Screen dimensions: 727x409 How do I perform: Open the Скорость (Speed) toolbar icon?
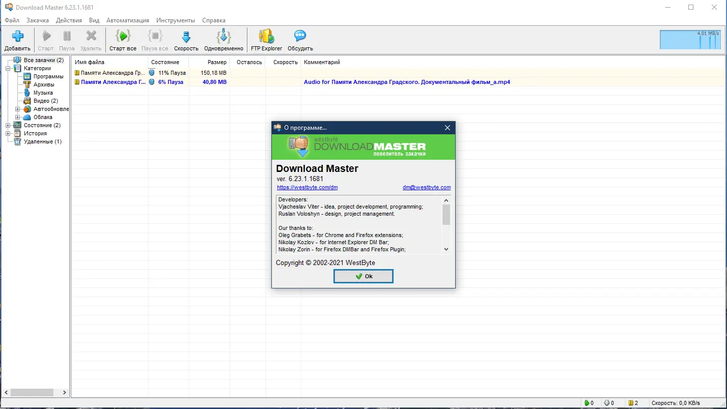point(186,36)
